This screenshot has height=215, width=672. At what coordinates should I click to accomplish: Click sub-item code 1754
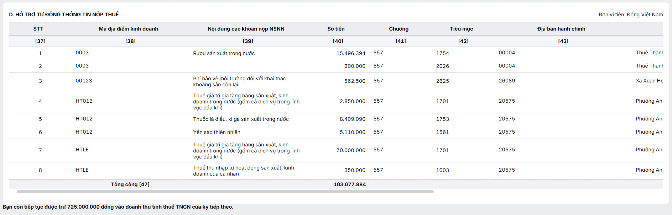click(443, 53)
